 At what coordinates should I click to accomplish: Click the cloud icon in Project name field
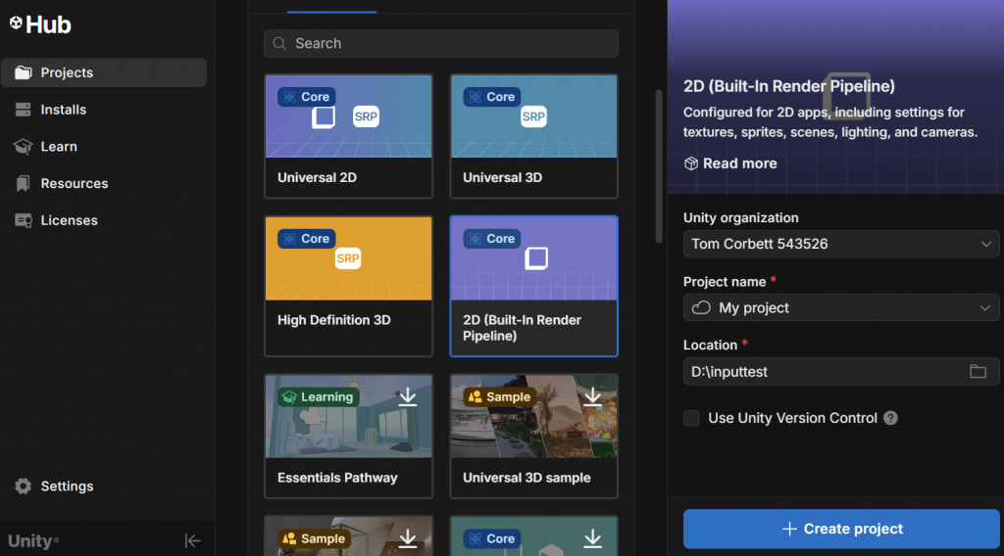(701, 307)
